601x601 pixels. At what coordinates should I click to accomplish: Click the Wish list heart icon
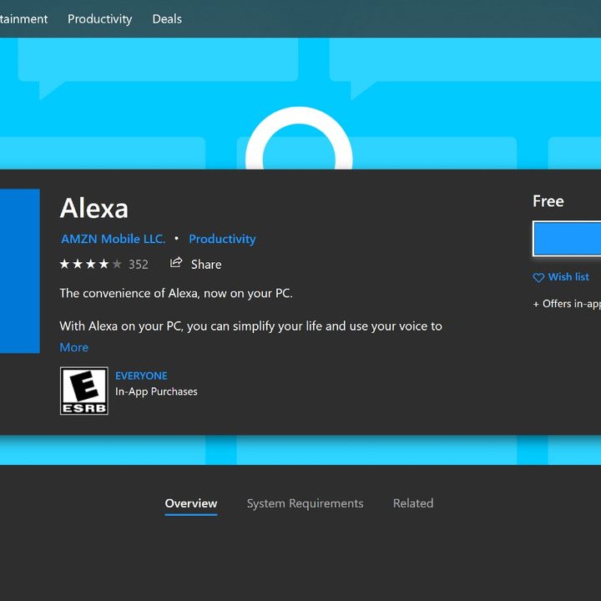(x=538, y=277)
